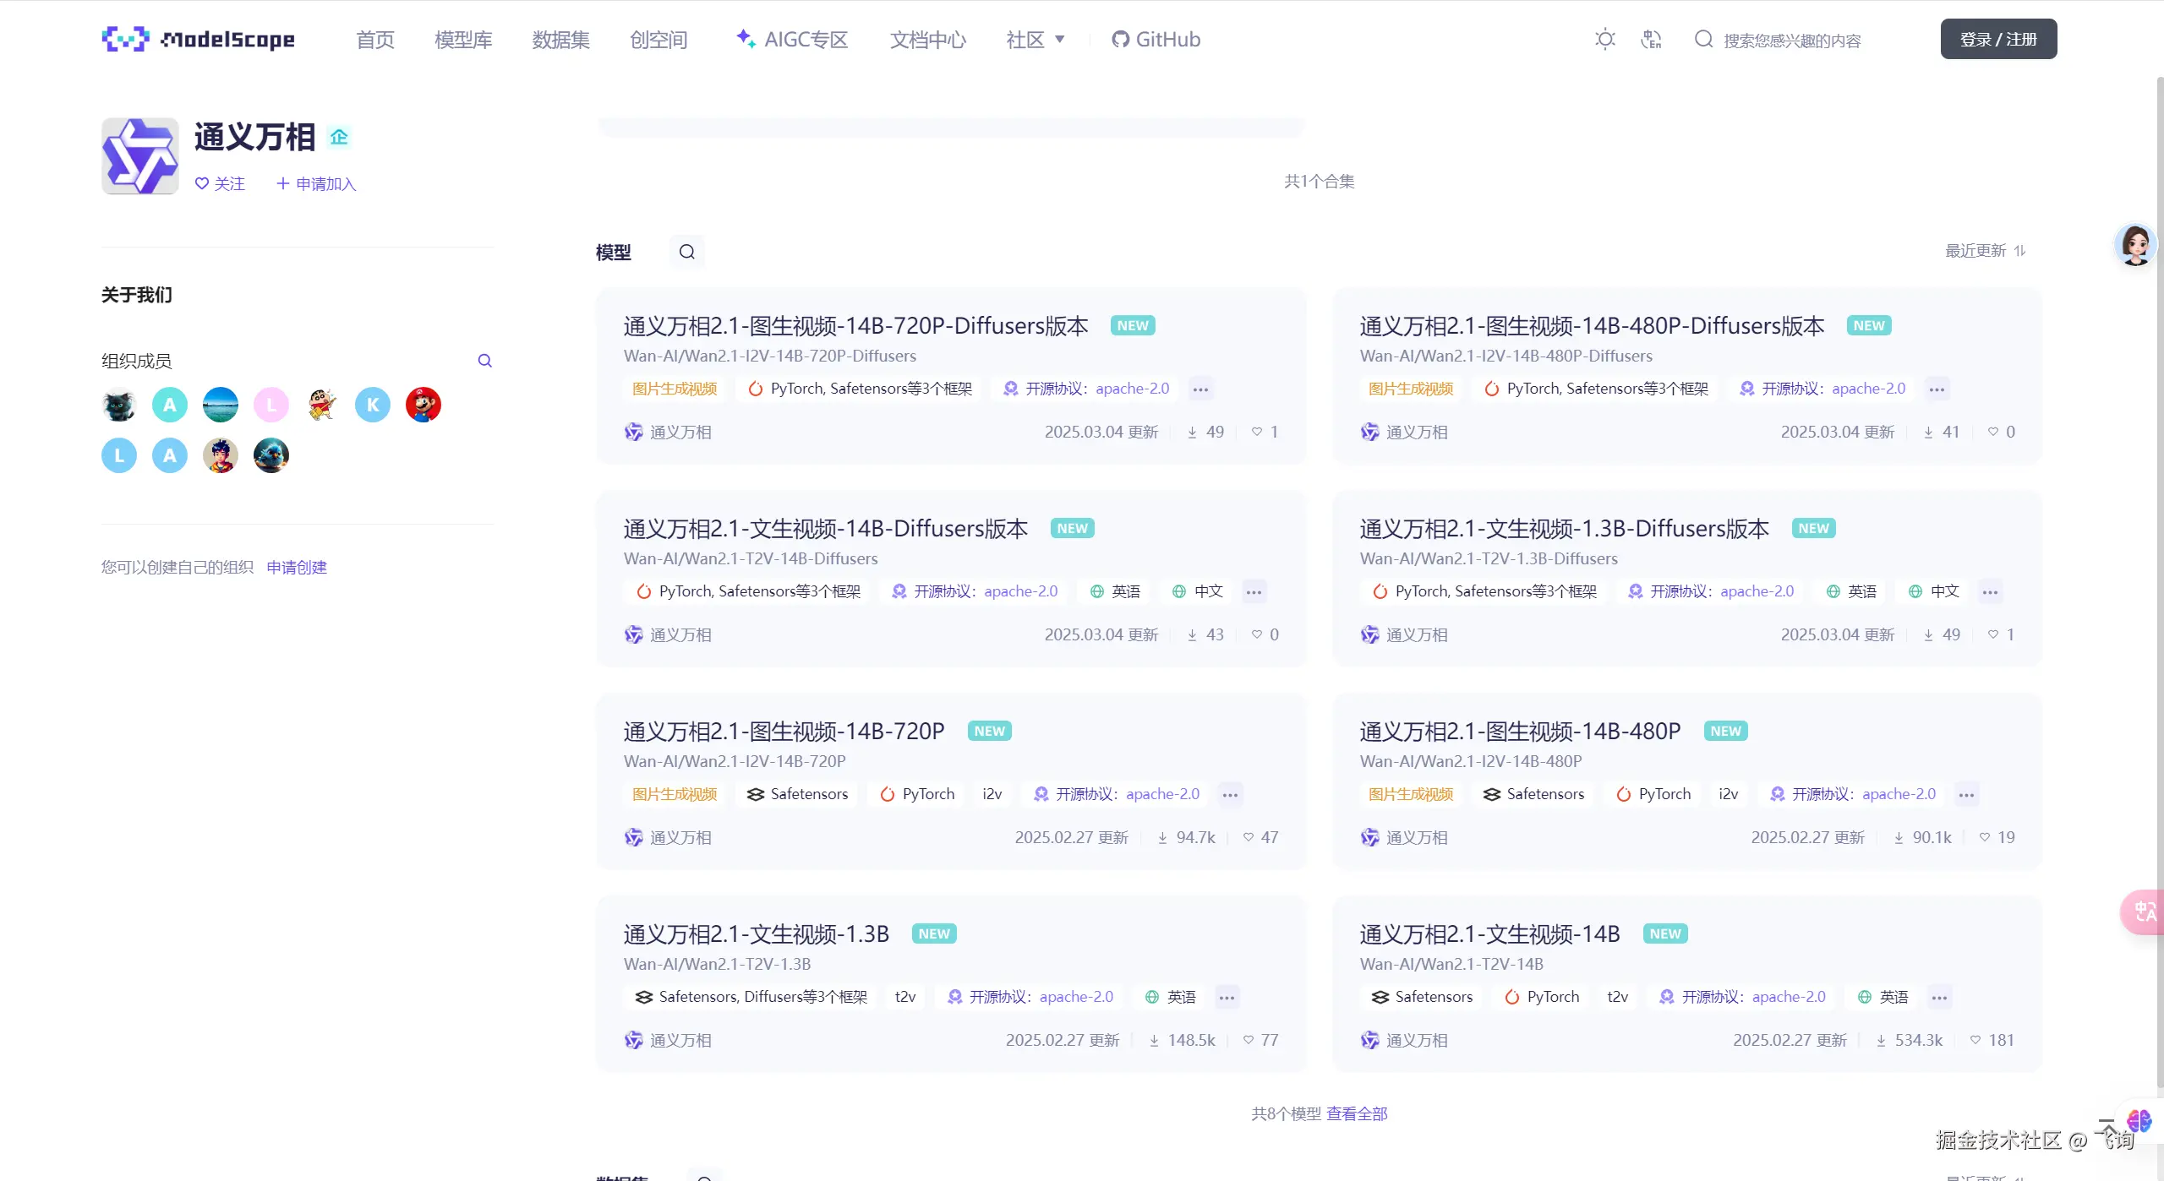Switch language with the translate icon
The width and height of the screenshot is (2164, 1181).
(x=1651, y=39)
